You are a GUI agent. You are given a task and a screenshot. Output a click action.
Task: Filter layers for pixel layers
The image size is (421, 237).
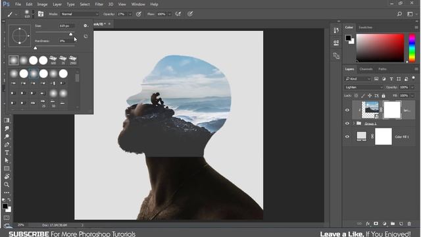pos(376,79)
